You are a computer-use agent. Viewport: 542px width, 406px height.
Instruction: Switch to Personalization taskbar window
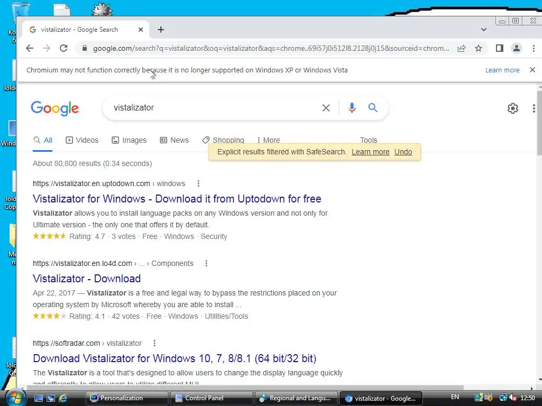click(x=127, y=398)
